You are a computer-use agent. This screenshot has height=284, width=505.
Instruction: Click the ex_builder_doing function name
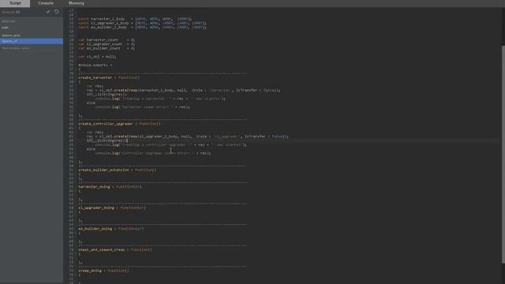(x=95, y=229)
